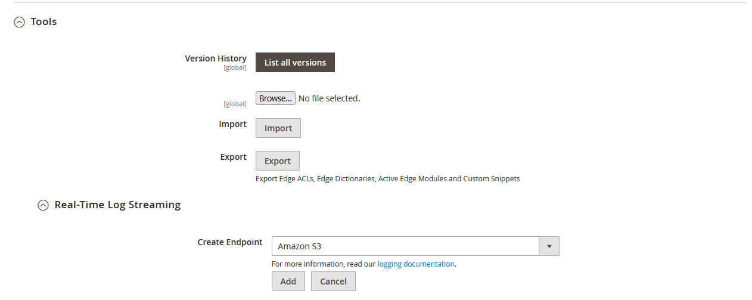Select the Amazon S3 endpoint field
Image resolution: width=752 pixels, height=300 pixels.
click(405, 246)
